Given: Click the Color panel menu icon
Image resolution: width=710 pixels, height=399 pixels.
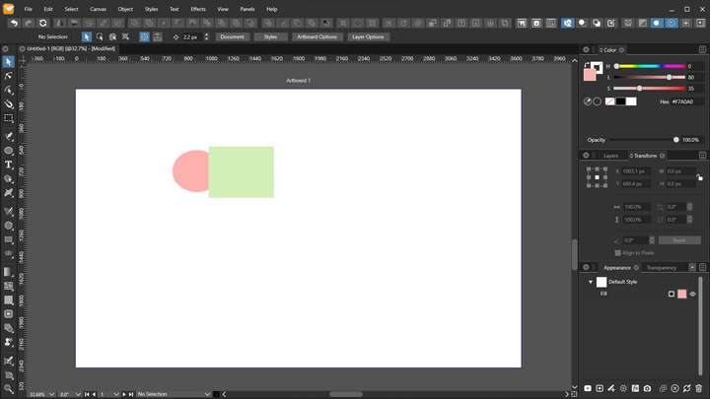Looking at the screenshot, I should 702,50.
